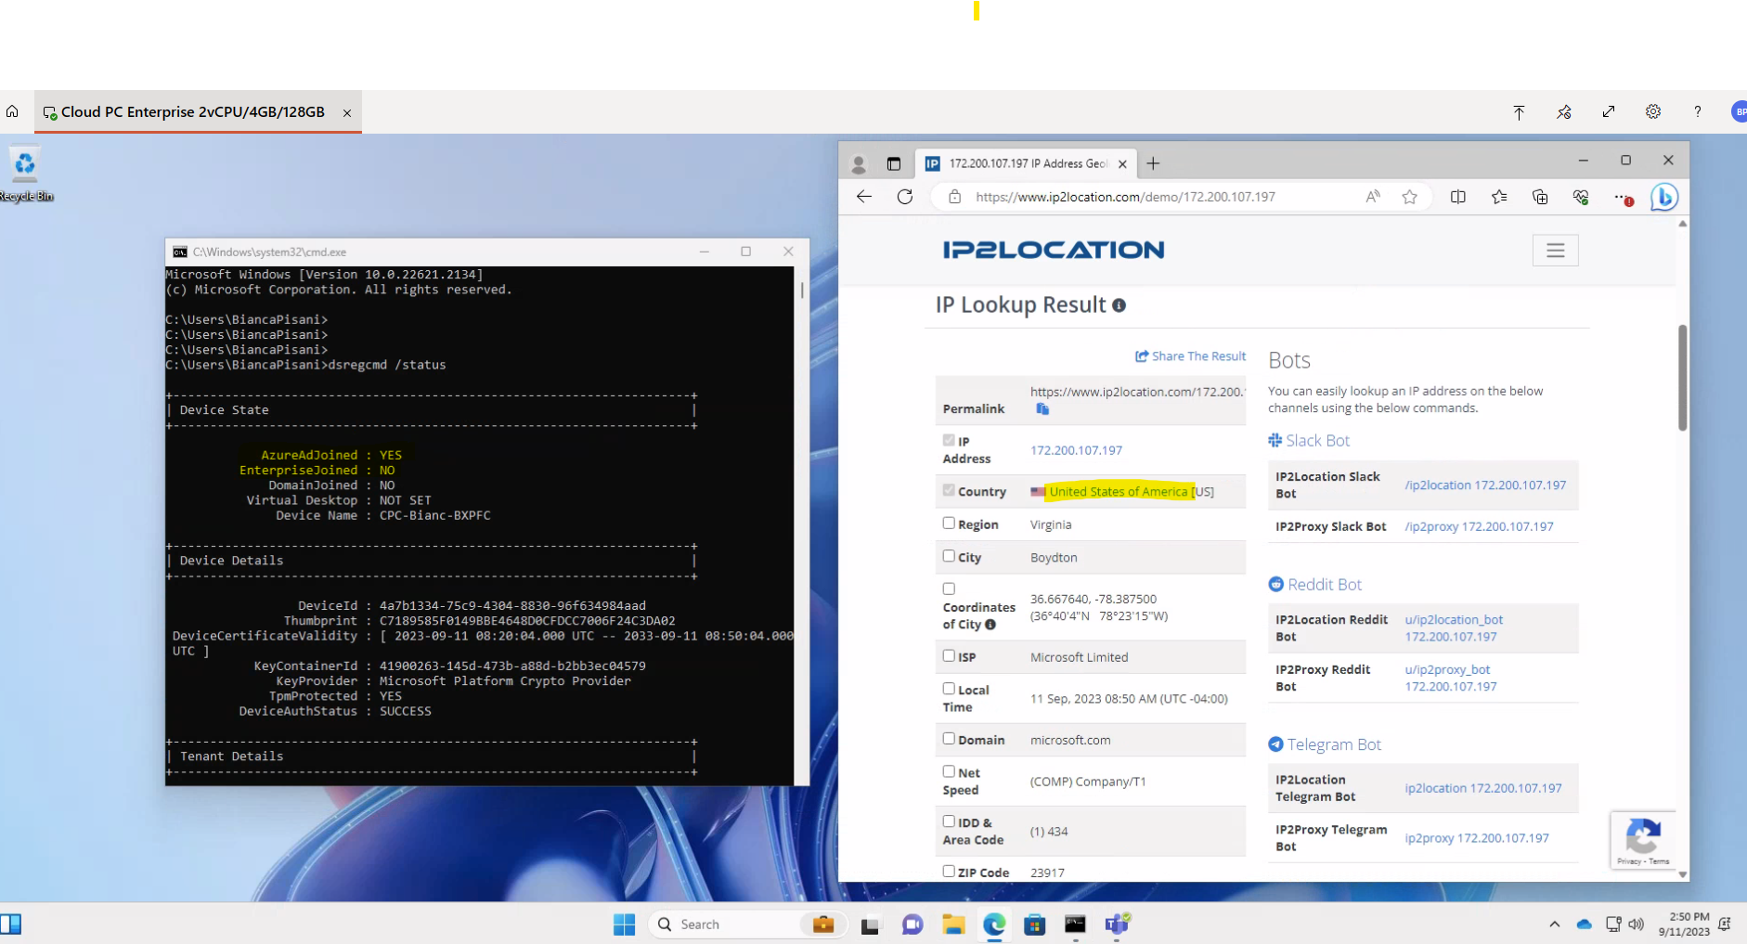Check the ISP checkbox
This screenshot has width=1747, height=944.
click(949, 655)
